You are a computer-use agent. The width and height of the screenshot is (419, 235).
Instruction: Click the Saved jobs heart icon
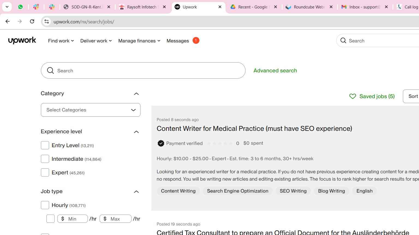(x=353, y=96)
